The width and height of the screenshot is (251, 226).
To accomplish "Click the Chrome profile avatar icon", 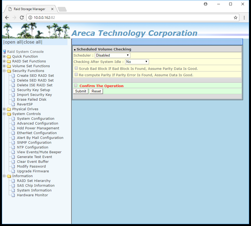I will (x=206, y=4).
